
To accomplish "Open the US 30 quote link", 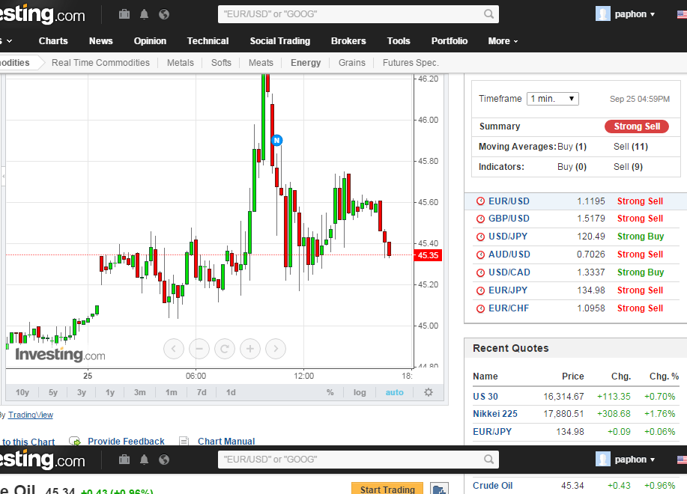I will click(485, 397).
